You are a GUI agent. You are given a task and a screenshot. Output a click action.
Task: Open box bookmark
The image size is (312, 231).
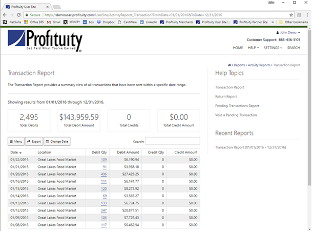[x=89, y=22]
